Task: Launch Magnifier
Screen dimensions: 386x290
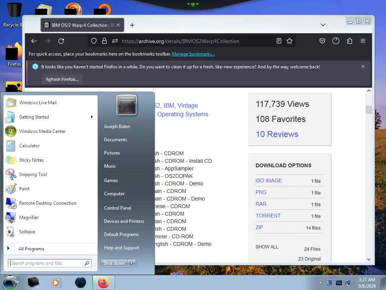Action: [x=51, y=217]
